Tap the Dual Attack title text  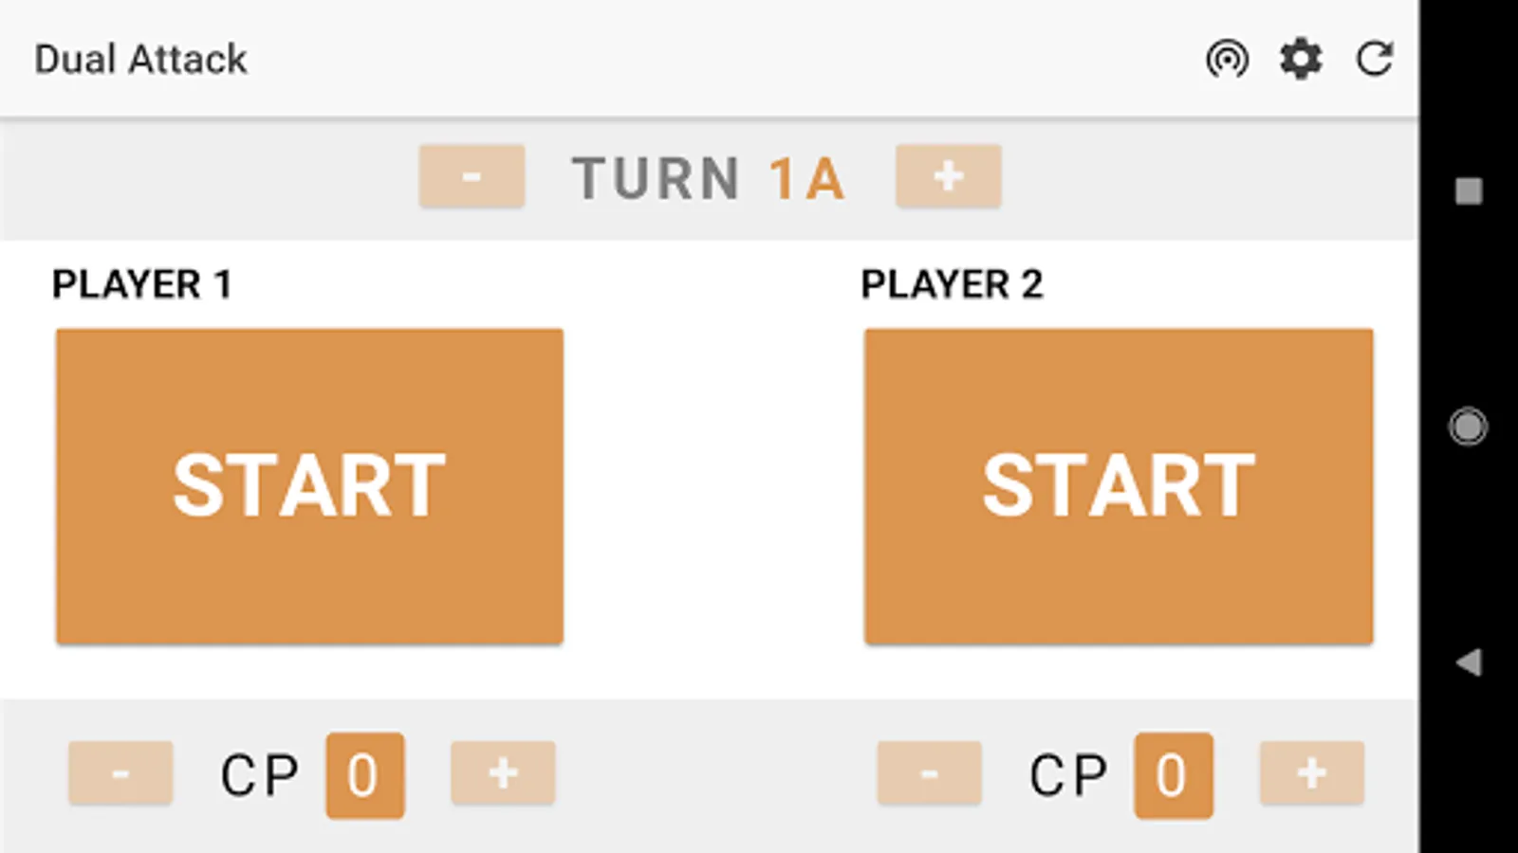pos(140,59)
